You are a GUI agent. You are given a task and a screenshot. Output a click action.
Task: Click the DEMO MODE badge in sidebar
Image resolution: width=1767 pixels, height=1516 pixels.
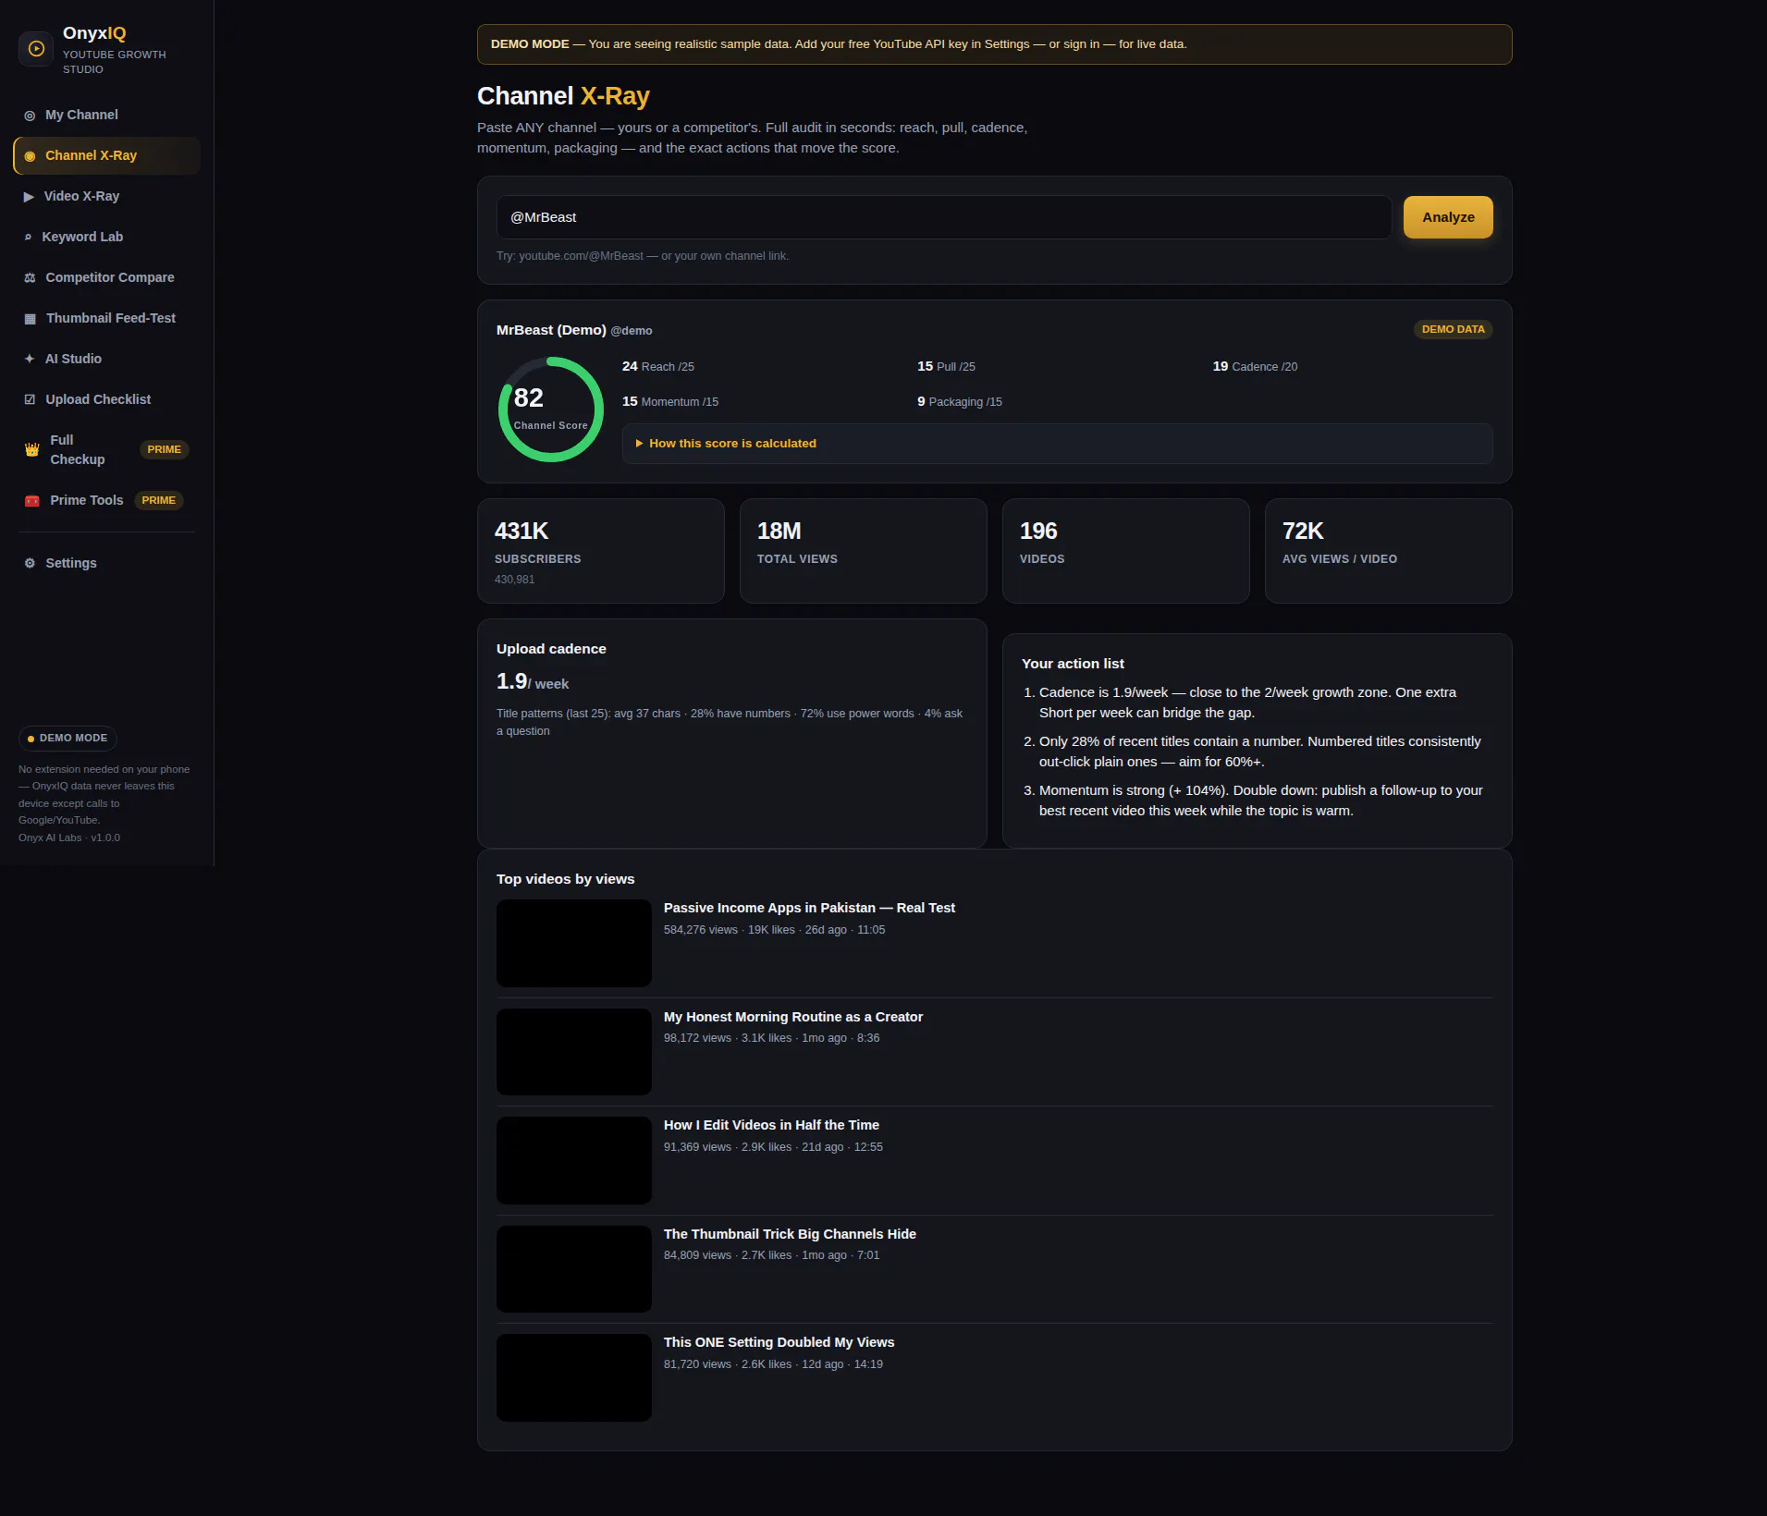tap(67, 739)
